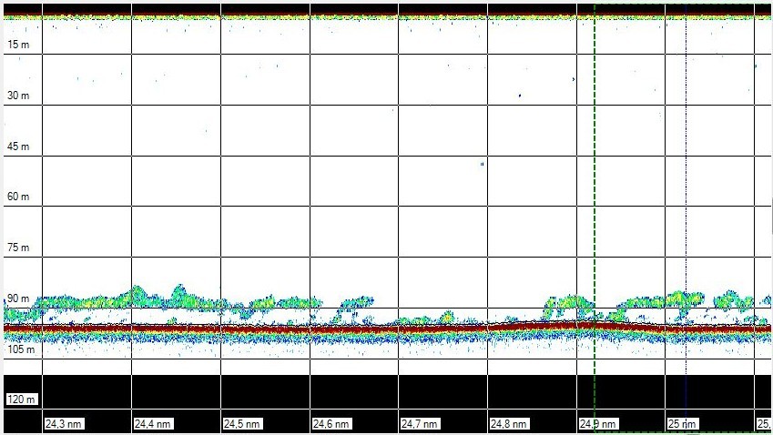The image size is (773, 435).
Task: Click the 24,7 nm distance label
Action: click(420, 424)
